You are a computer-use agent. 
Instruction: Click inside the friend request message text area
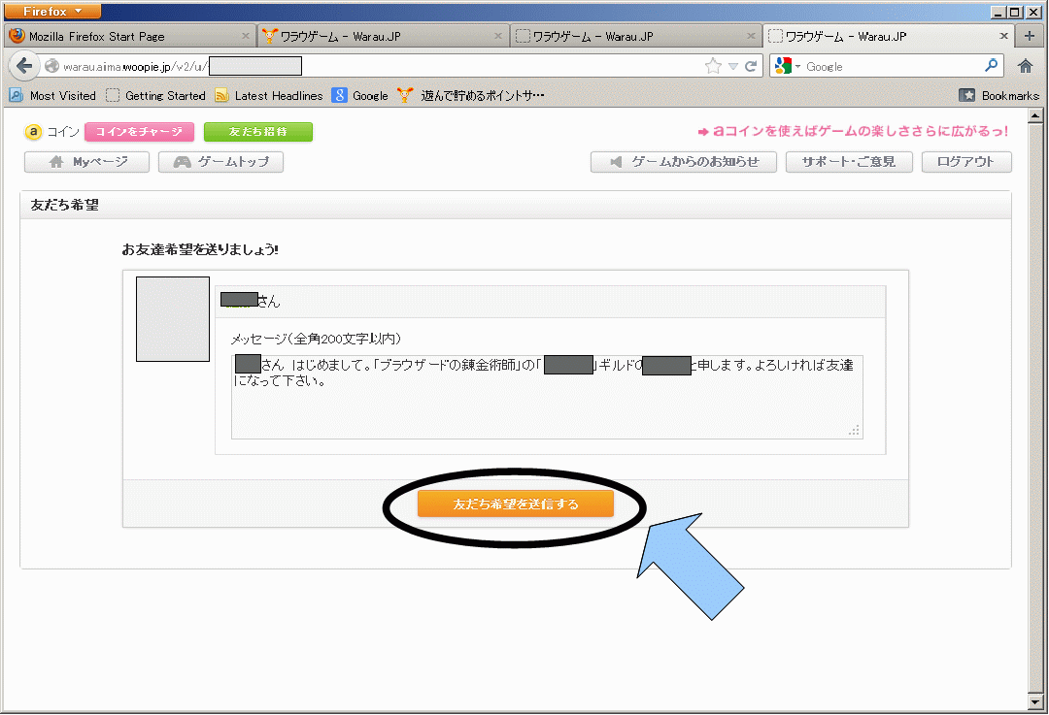[547, 397]
